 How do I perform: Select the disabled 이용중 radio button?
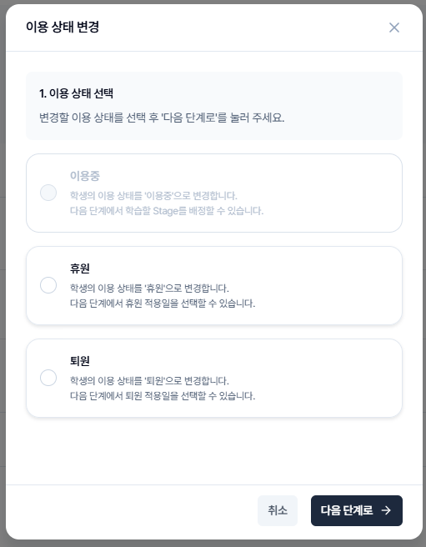(x=48, y=193)
